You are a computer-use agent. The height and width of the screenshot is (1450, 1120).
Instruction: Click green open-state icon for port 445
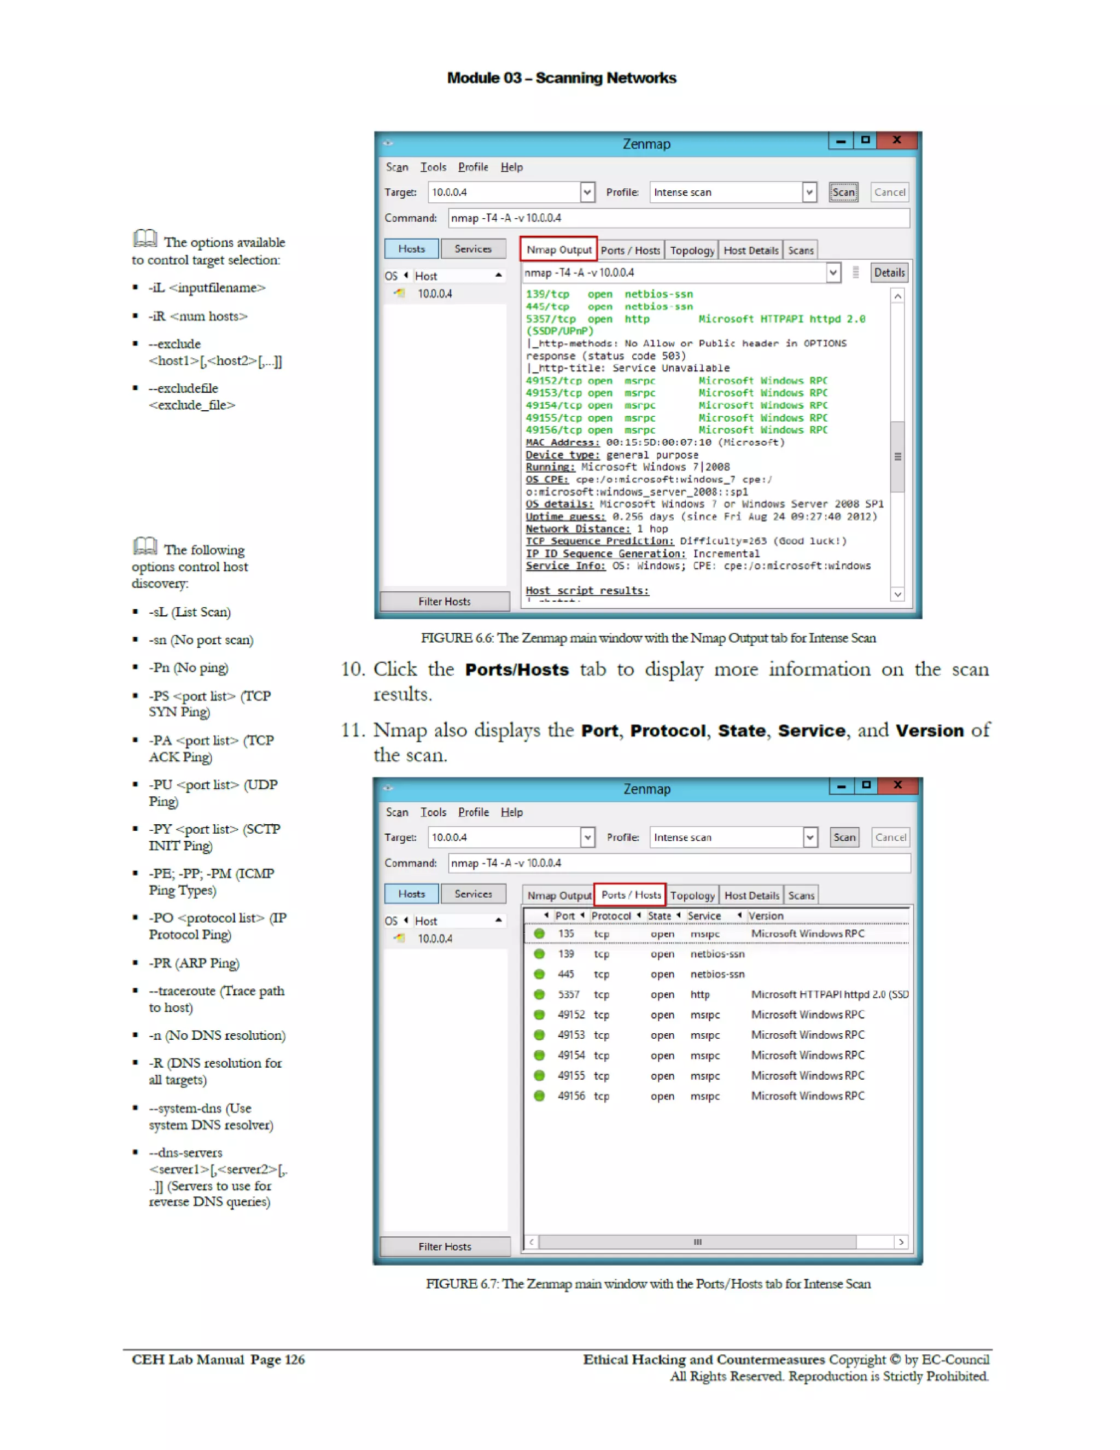click(x=539, y=974)
